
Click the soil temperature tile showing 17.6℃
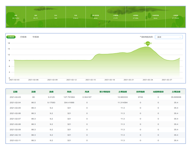pyautogui.click(x=116, y=17)
